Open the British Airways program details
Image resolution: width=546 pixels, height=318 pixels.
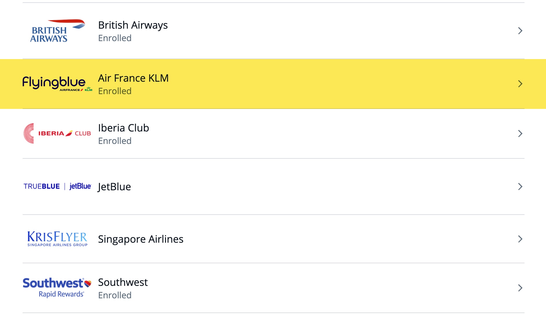point(133,25)
